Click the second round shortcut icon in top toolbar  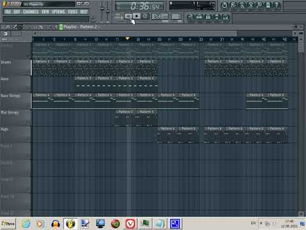click(233, 5)
